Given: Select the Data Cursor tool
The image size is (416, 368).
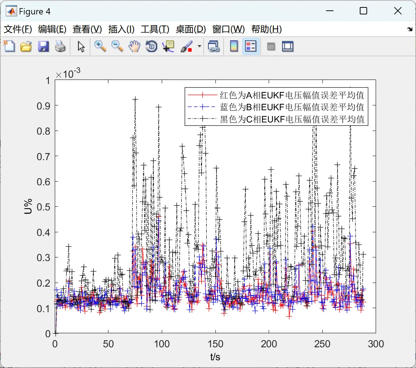Looking at the screenshot, I should [x=168, y=46].
